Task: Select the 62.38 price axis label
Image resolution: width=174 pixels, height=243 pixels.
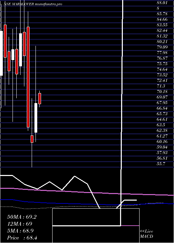Action: tap(162, 130)
